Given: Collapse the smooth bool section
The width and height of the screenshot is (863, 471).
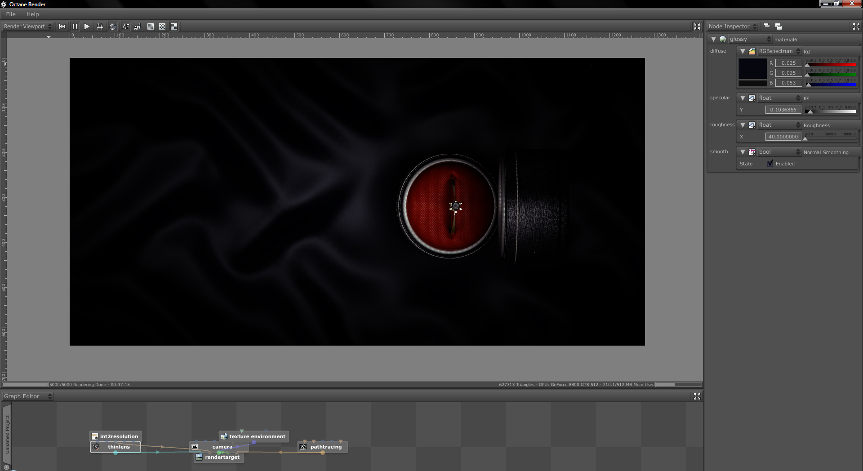Looking at the screenshot, I should pos(743,152).
